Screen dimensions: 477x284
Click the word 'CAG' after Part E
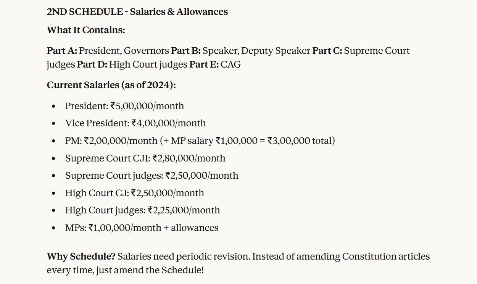coord(231,65)
